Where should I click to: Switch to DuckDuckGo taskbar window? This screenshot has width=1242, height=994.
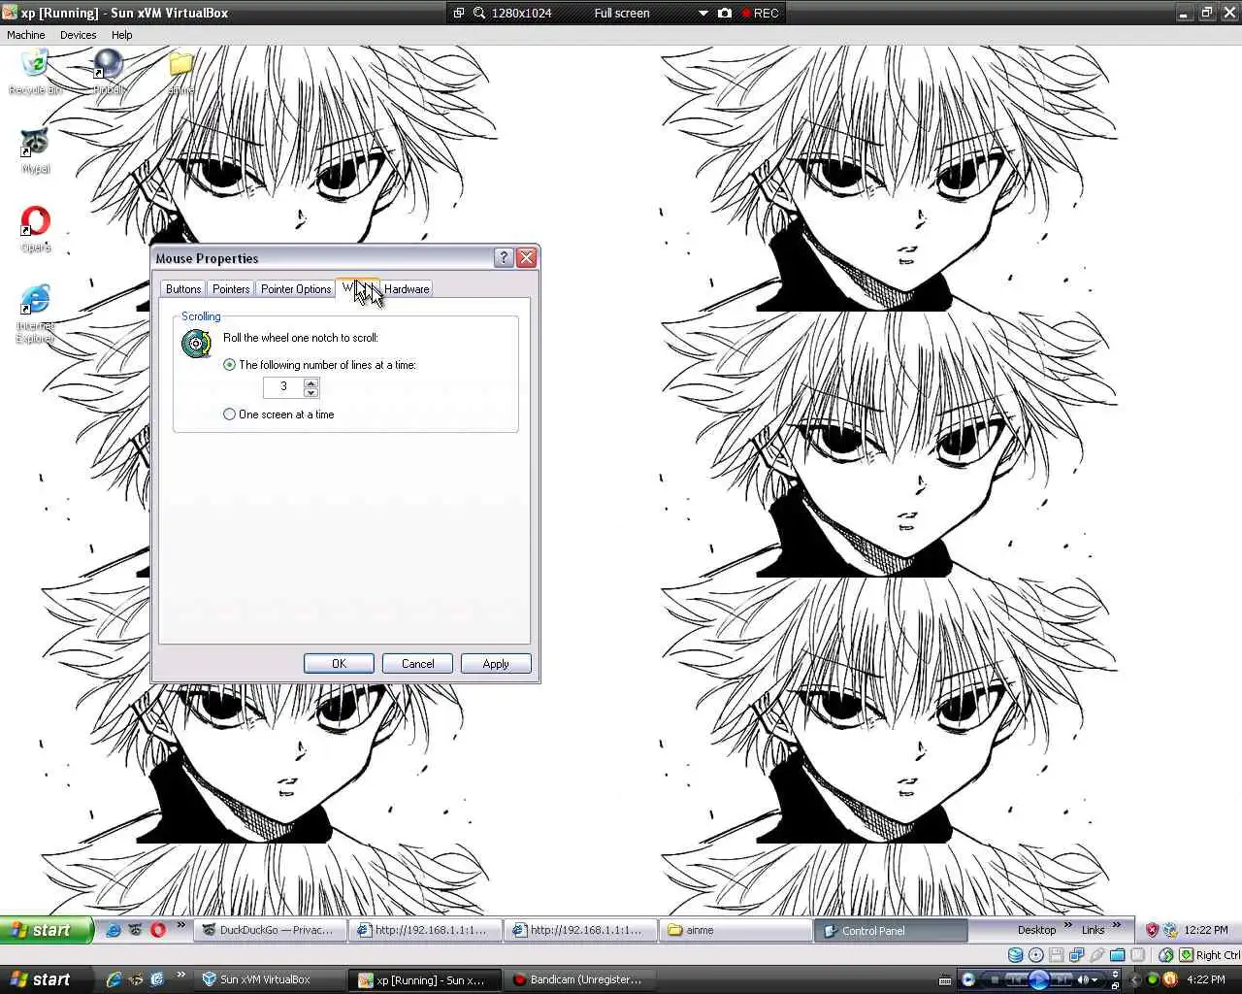click(x=269, y=930)
